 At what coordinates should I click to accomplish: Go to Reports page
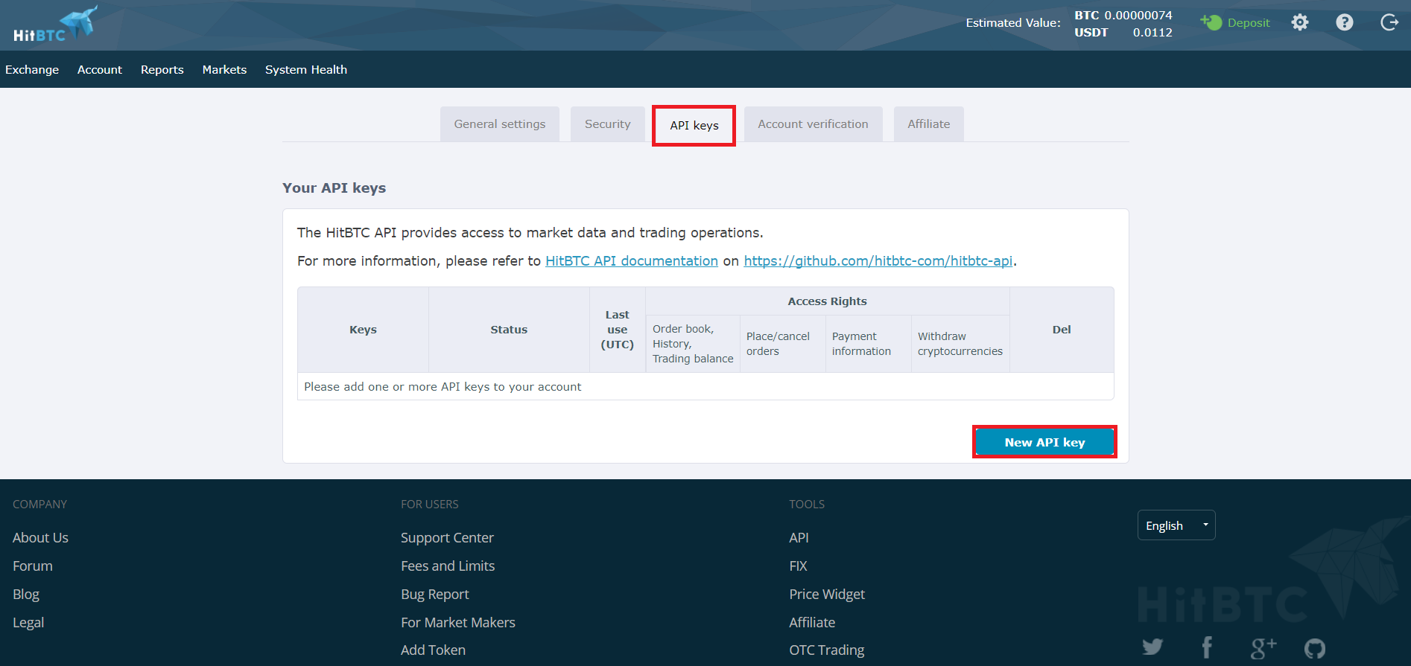coord(162,69)
